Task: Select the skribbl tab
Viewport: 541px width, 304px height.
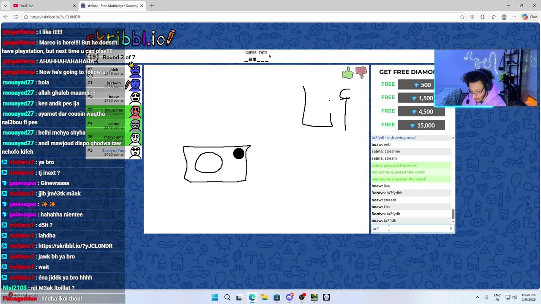Action: click(x=112, y=5)
